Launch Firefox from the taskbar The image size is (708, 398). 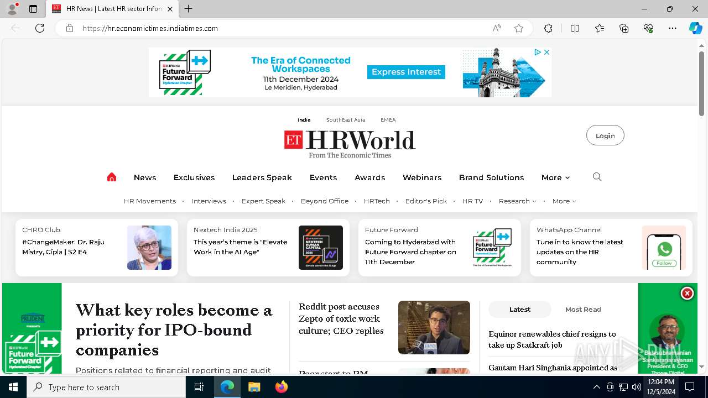[282, 387]
